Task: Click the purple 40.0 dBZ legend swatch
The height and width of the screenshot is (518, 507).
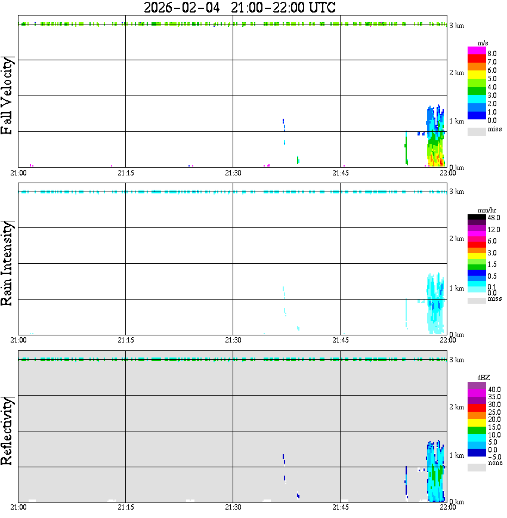Action: pos(477,386)
